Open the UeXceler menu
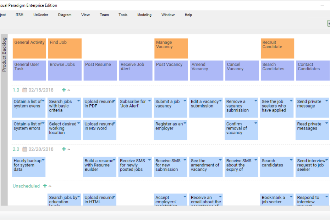330x220 pixels. 41,15
